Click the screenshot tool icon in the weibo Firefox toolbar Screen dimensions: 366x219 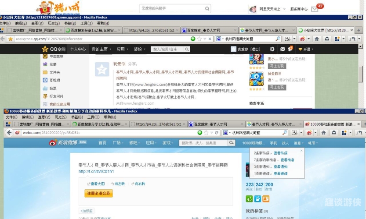tap(294, 133)
